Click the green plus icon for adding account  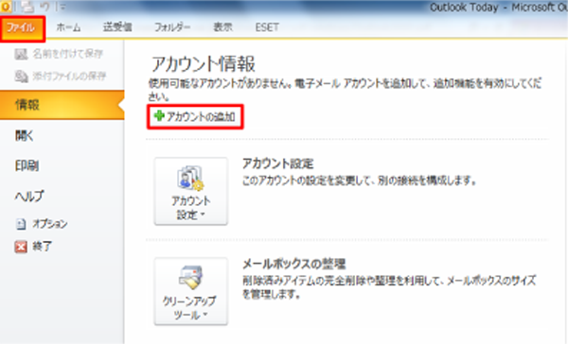159,116
